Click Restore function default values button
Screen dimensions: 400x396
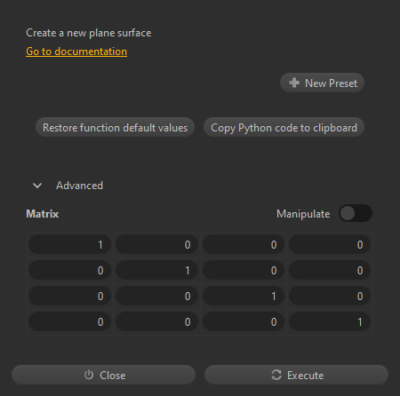click(115, 127)
